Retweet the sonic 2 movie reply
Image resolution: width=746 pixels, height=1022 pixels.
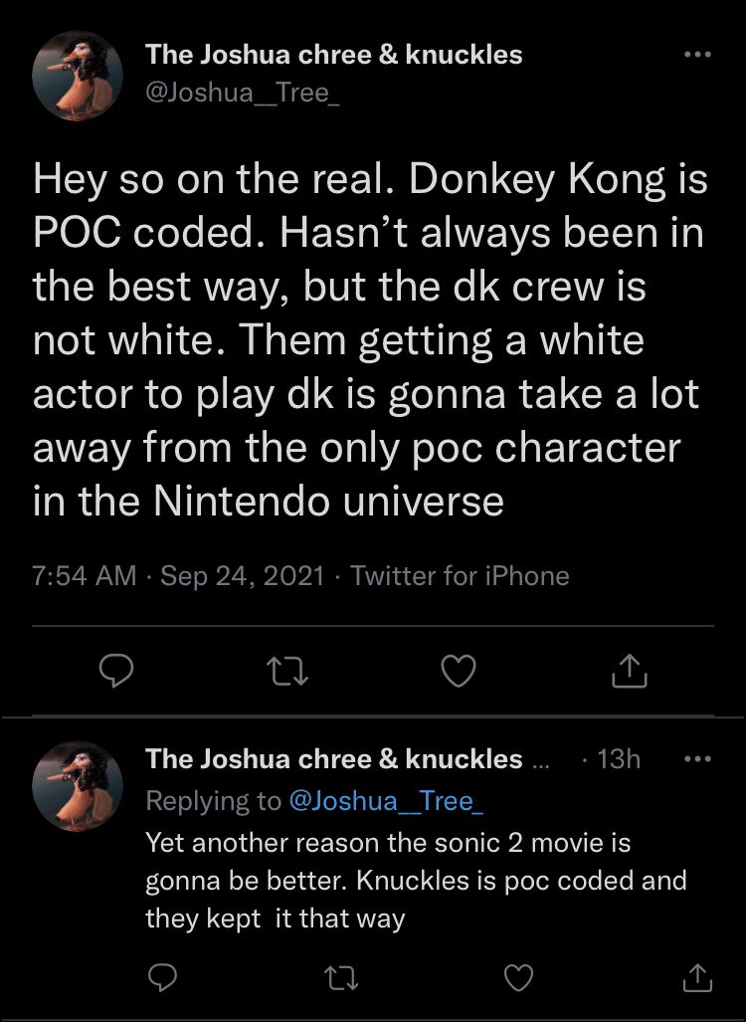341,977
